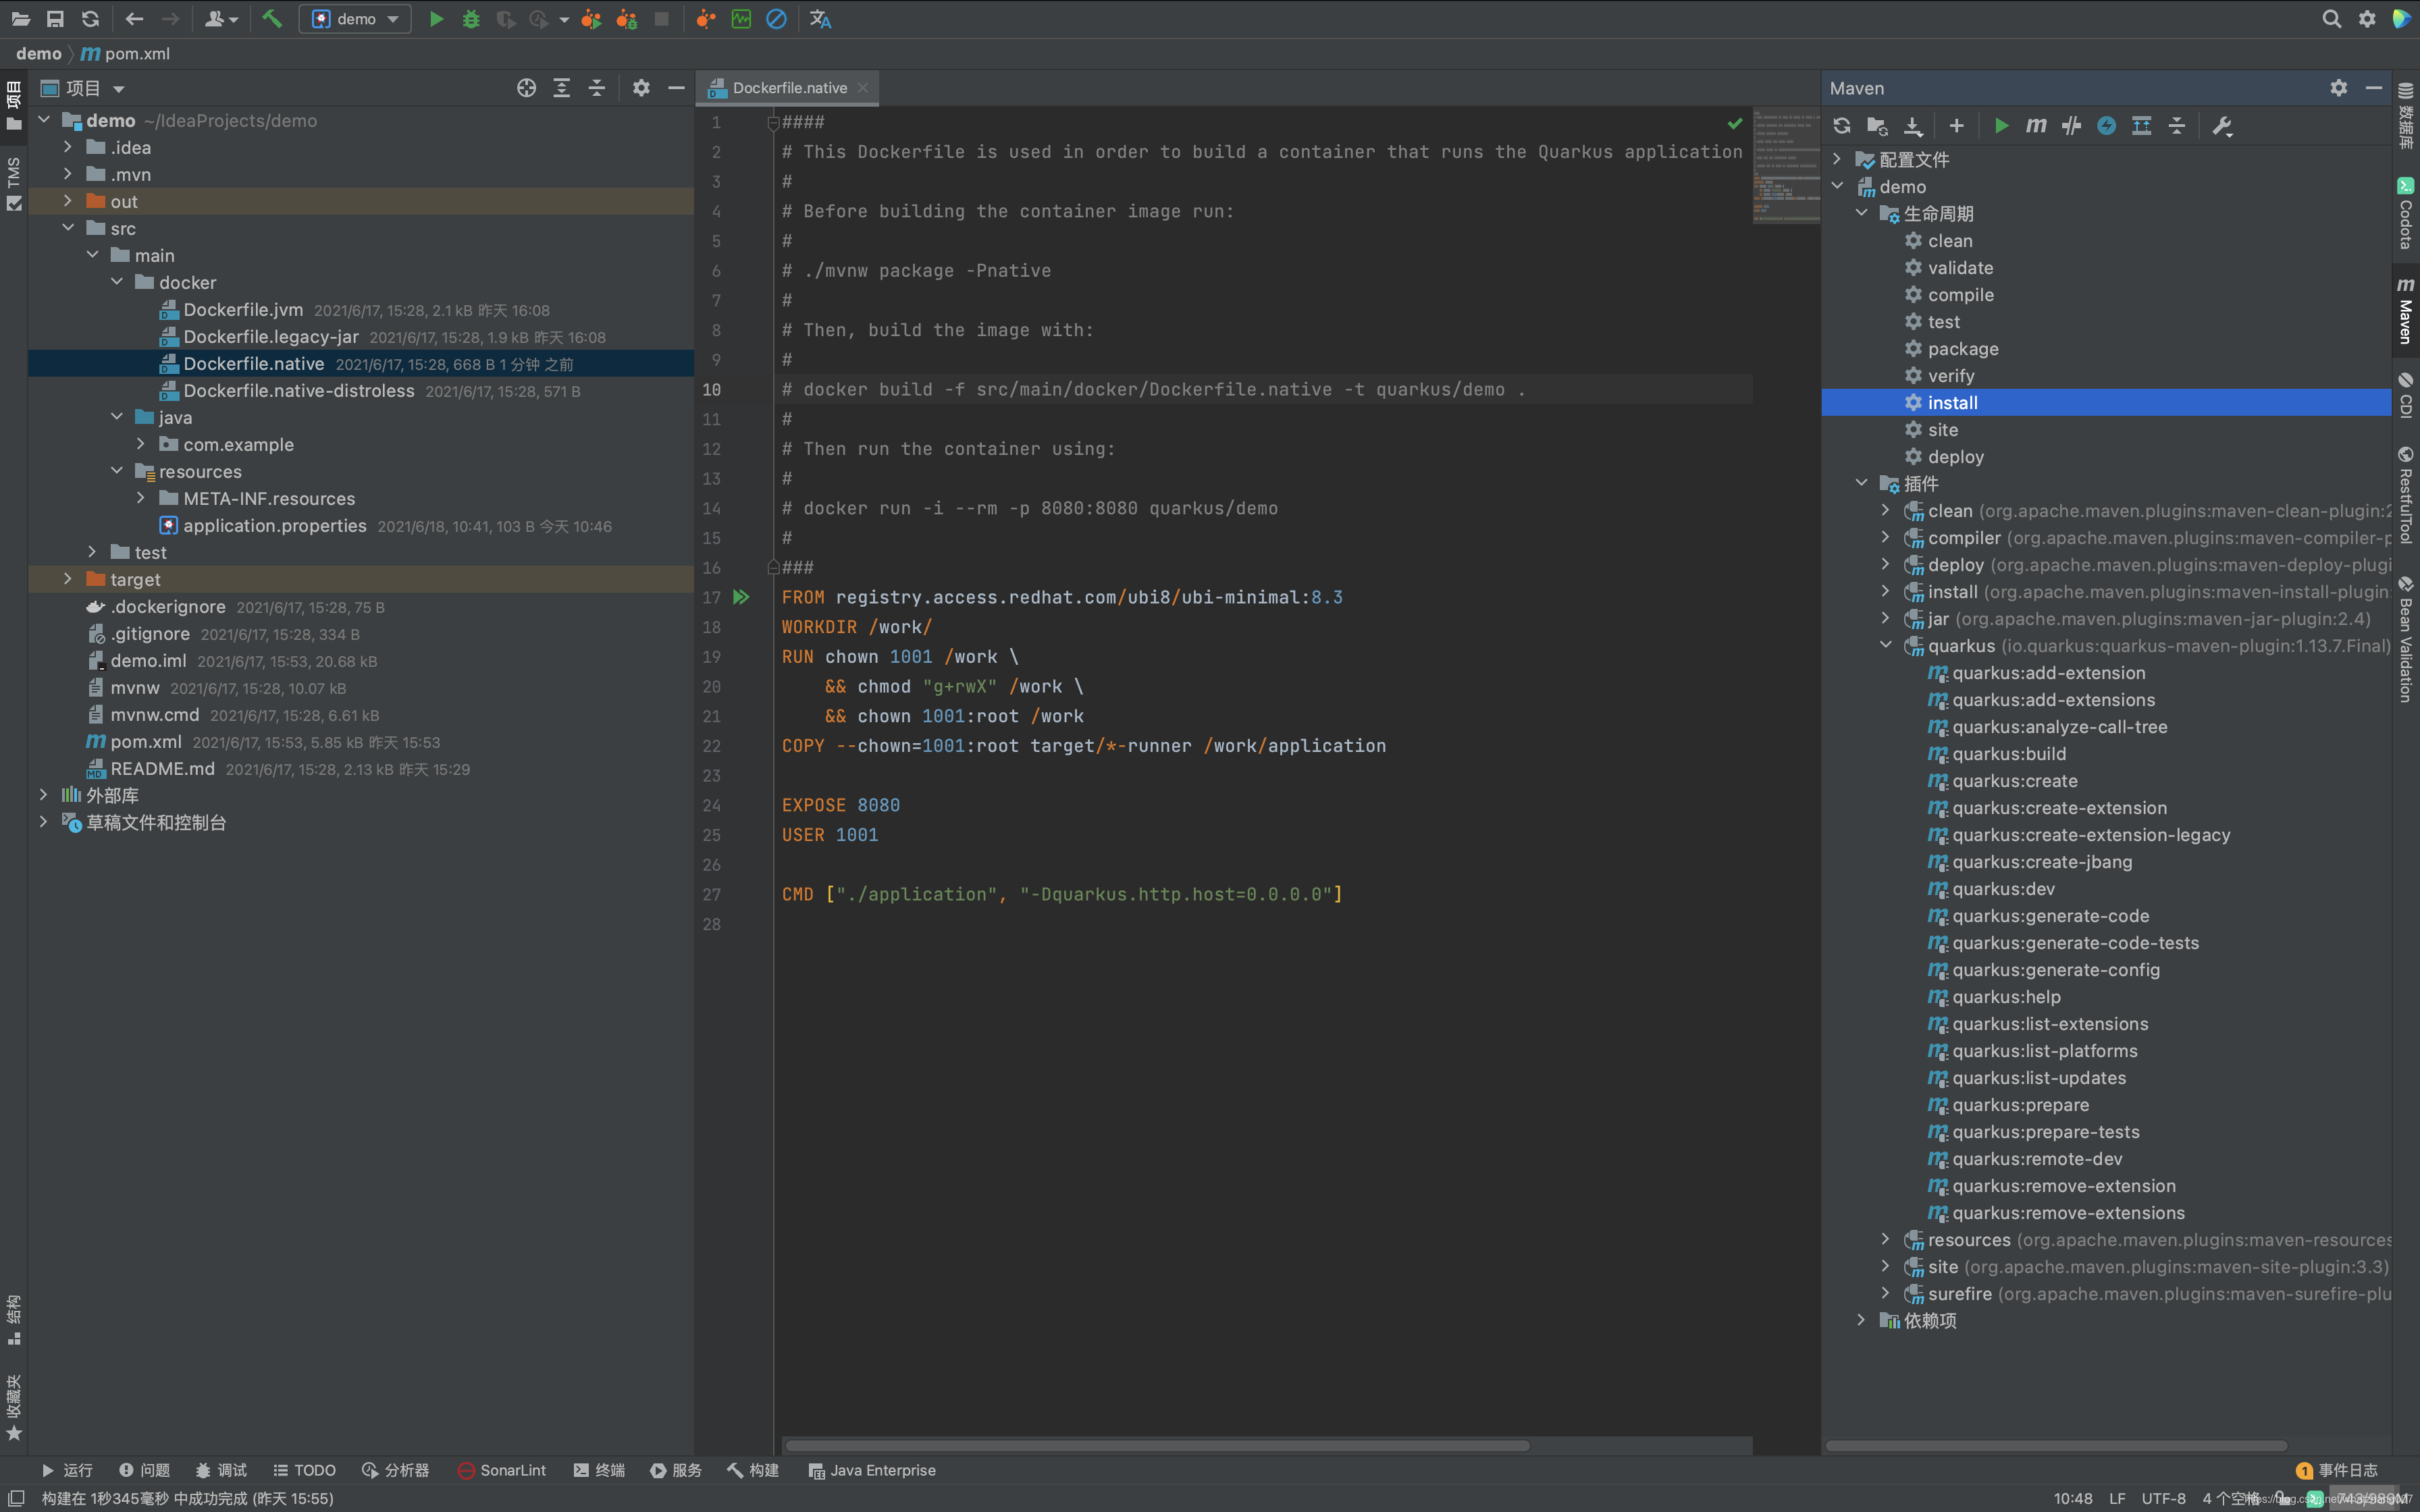
Task: Expand the target folder in the project tree
Action: tap(68, 579)
